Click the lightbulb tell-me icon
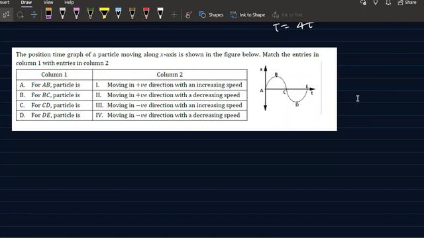424x238 pixels. 376,3
